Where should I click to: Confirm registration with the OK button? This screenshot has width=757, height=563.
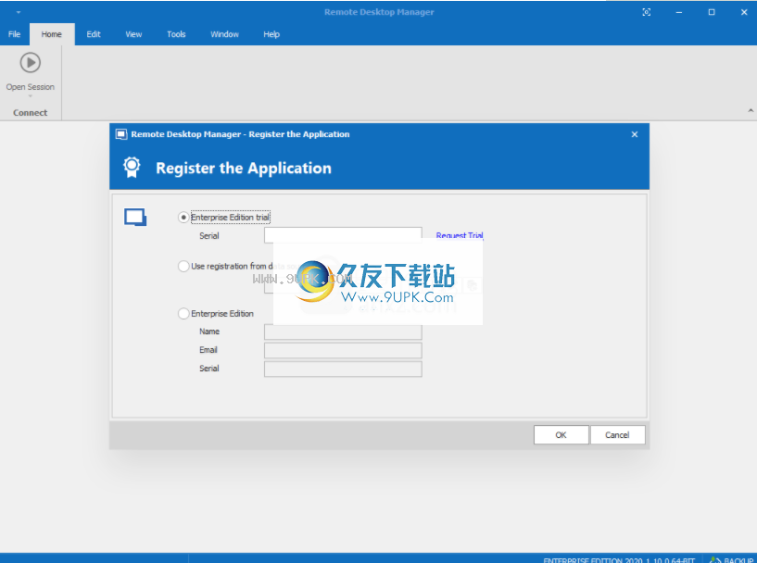tap(561, 434)
